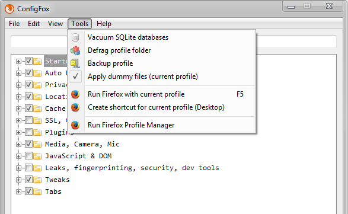Open the View menu
Image resolution: width=348 pixels, height=214 pixels.
(56, 24)
